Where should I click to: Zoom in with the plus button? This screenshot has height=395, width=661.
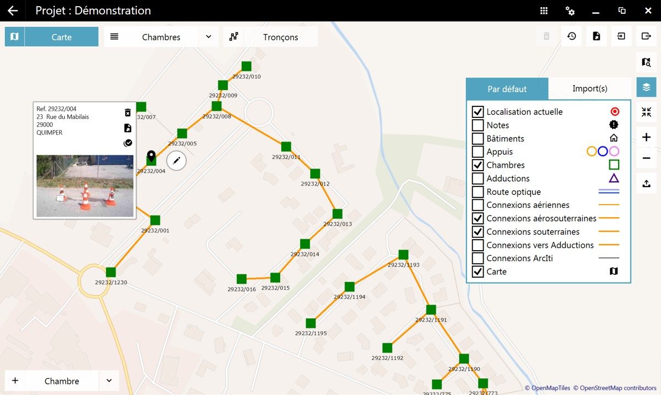coord(646,137)
